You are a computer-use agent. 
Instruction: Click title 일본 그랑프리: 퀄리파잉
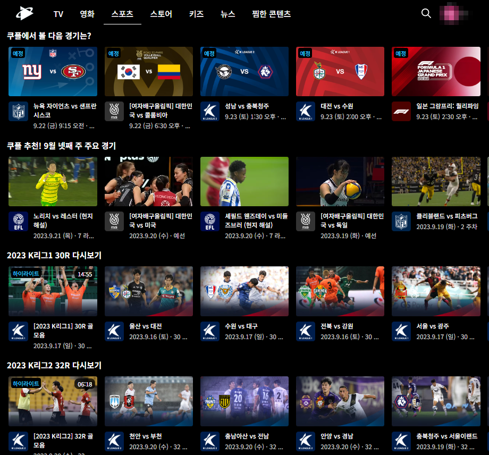[x=447, y=106]
